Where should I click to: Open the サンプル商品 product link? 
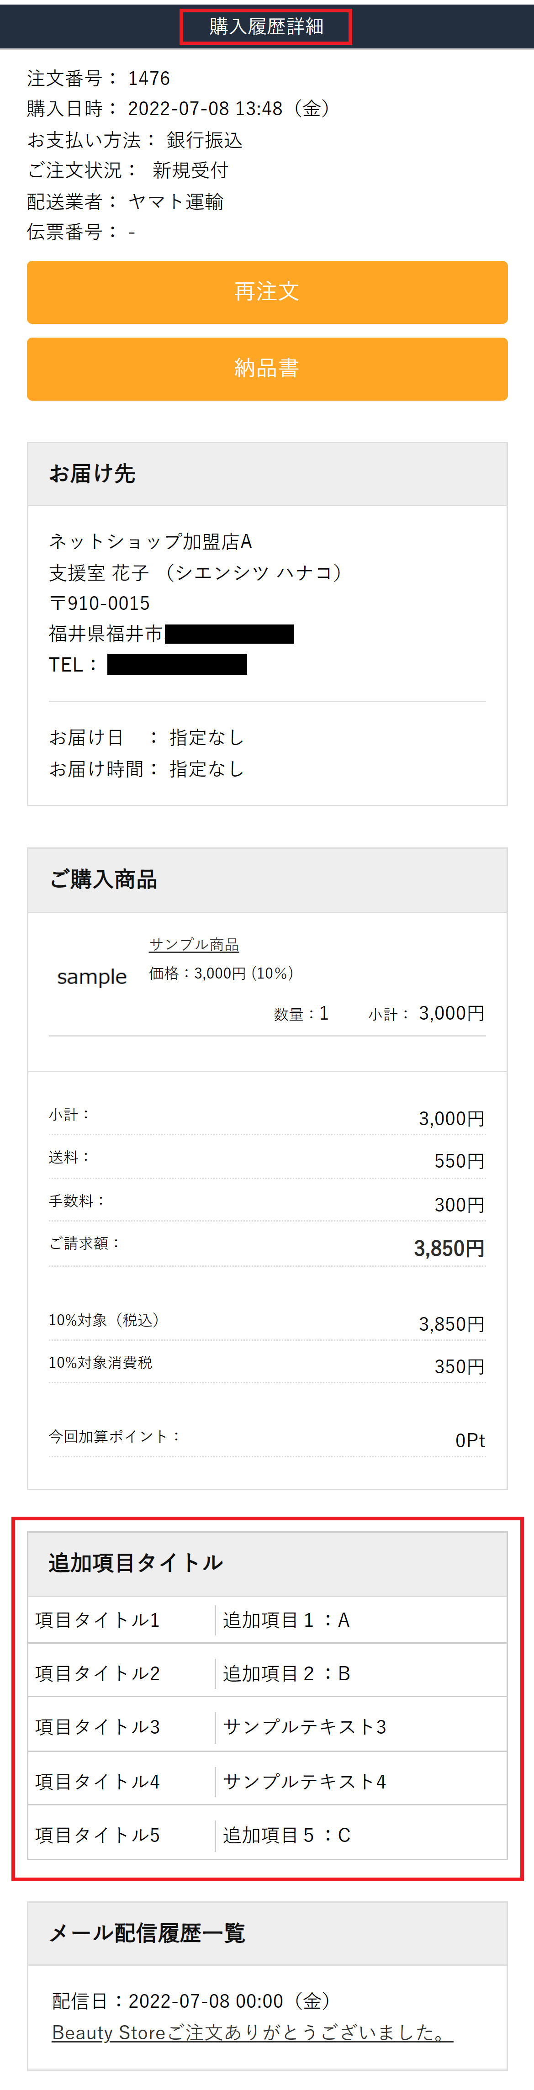[x=194, y=944]
